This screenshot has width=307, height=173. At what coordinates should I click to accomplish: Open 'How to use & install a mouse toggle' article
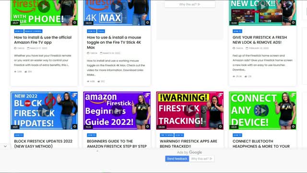[x=114, y=42]
